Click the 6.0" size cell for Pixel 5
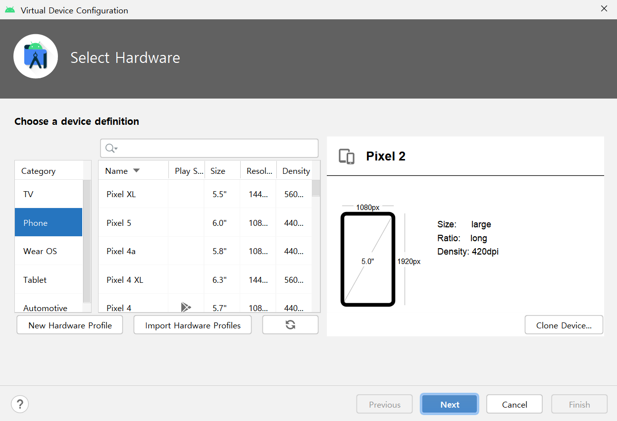 point(219,222)
